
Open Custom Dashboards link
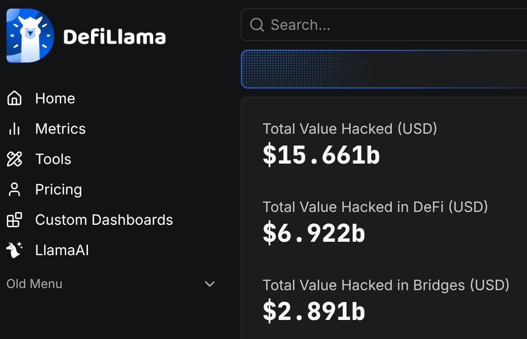pyautogui.click(x=104, y=220)
